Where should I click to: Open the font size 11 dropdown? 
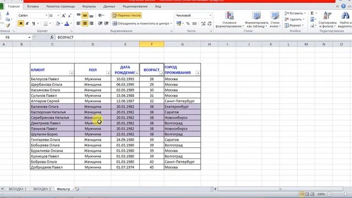coord(58,15)
